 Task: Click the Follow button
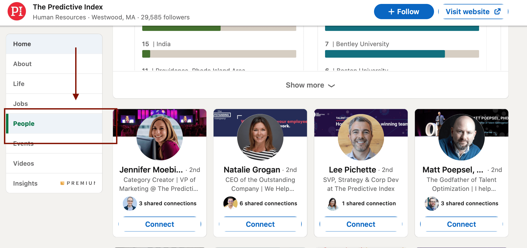pos(404,12)
